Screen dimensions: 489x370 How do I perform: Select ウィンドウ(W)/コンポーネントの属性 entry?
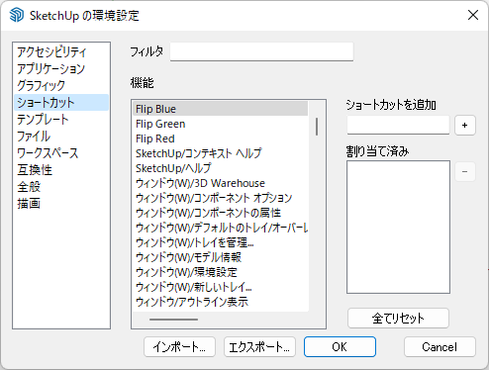(220, 213)
